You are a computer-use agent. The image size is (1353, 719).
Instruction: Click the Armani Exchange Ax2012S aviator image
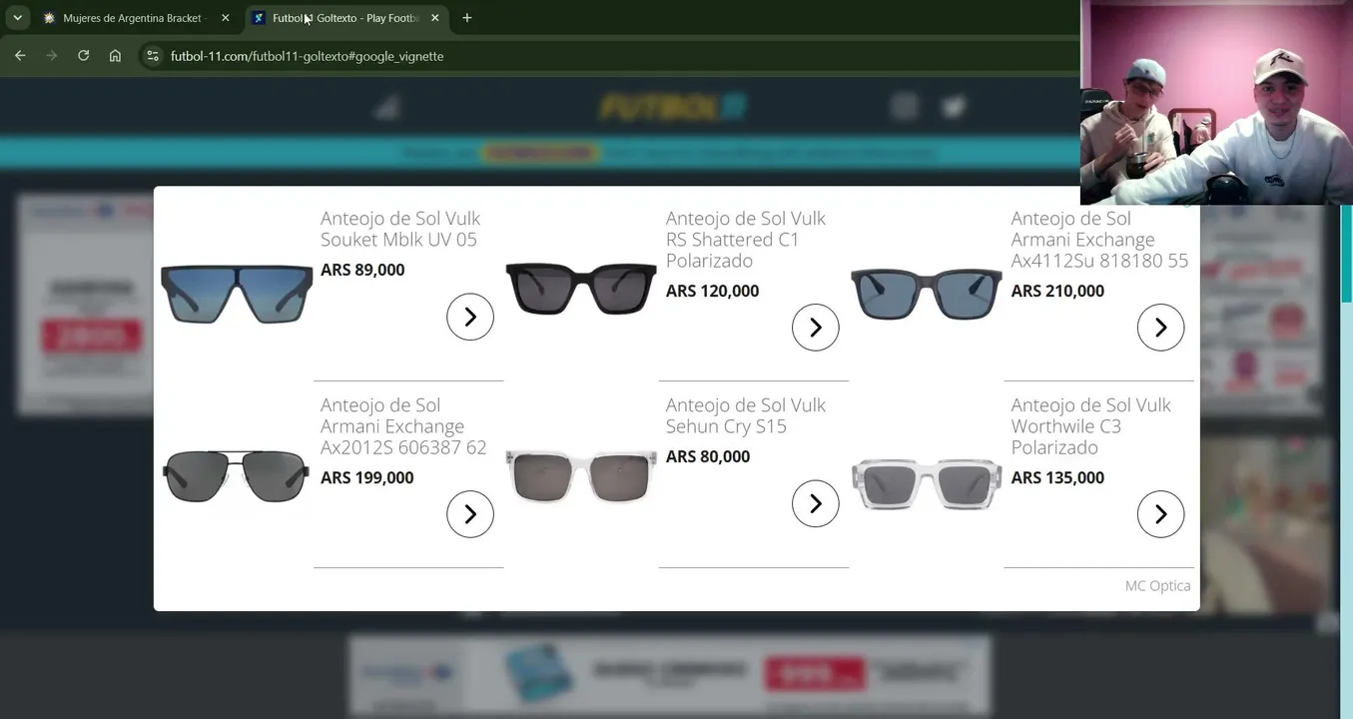[x=237, y=475]
